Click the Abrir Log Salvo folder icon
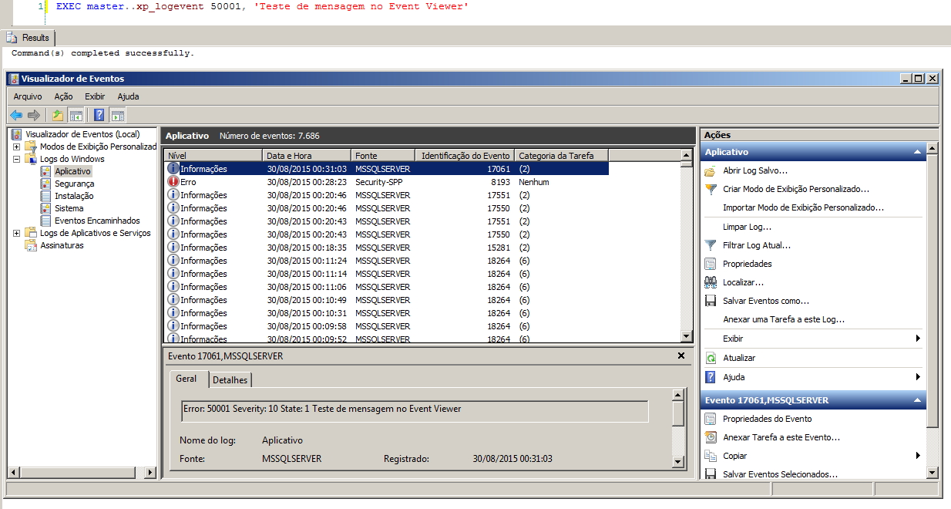Viewport: 951px width, 509px height. (x=711, y=170)
